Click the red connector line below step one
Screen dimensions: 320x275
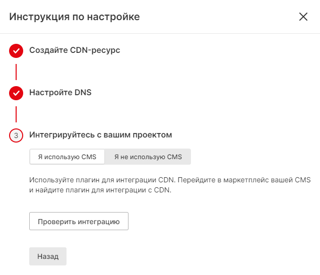click(x=16, y=72)
